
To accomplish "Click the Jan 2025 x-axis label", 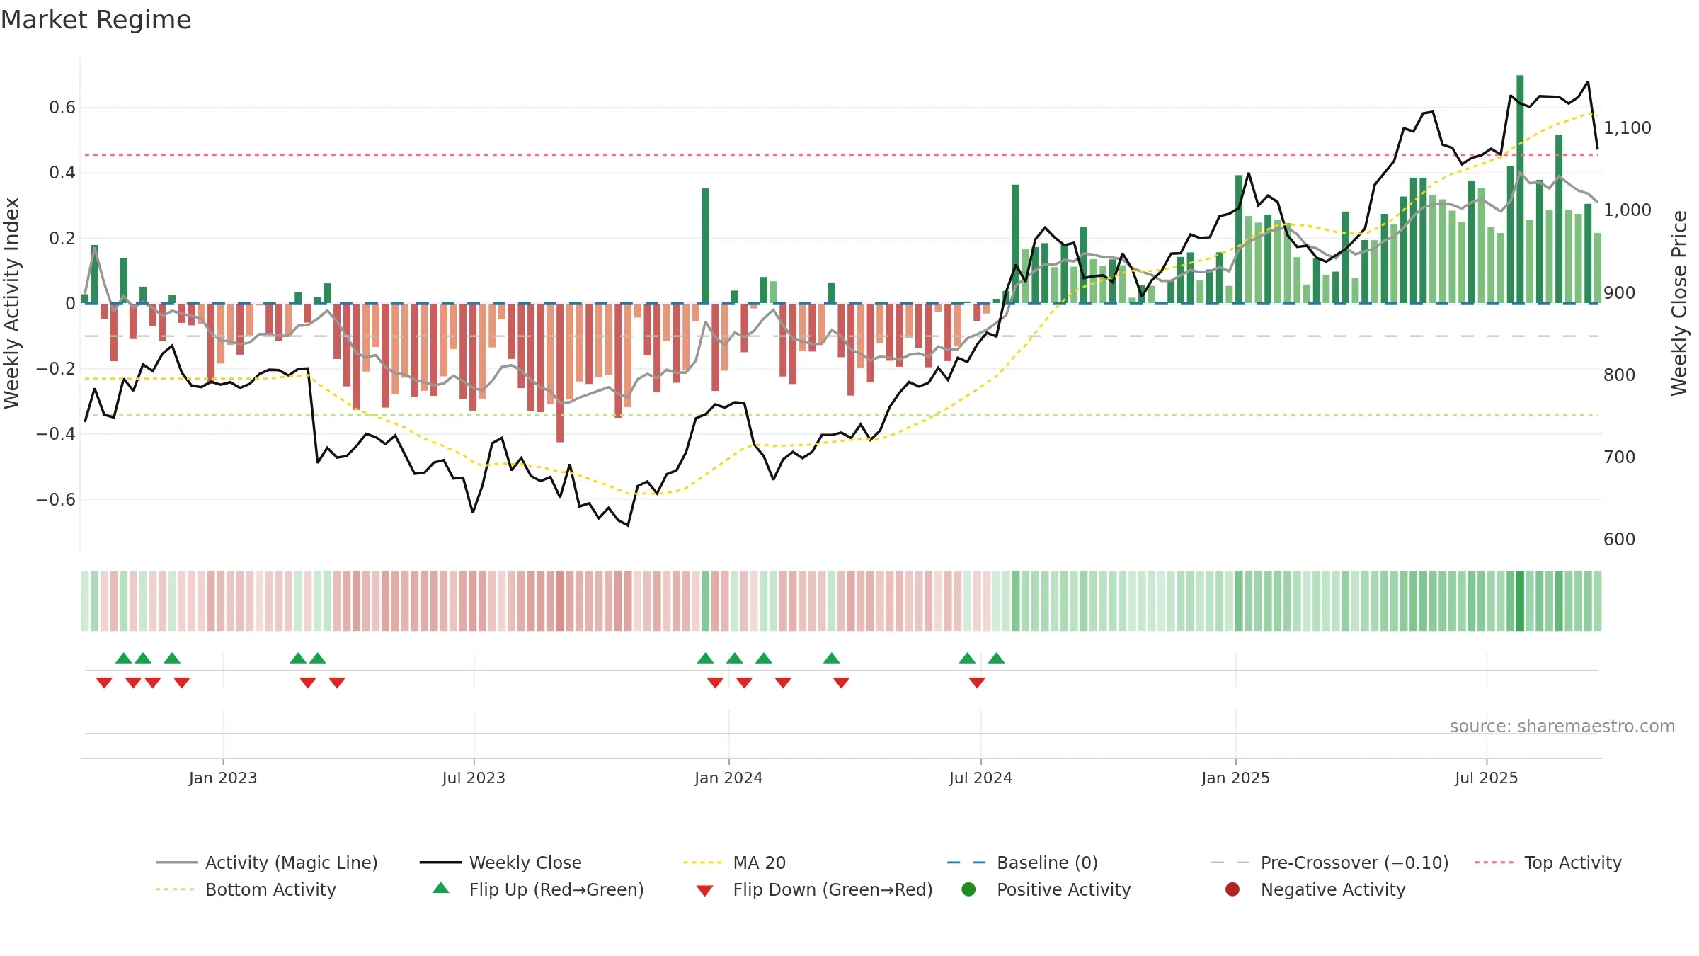I will [x=1235, y=778].
